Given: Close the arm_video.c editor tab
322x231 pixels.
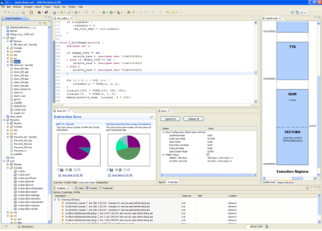Looking at the screenshot, I should [72, 18].
